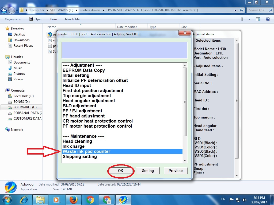Viewport: 274px width, 205px height.
Task: Click Open in Explorer toolbar
Action: (x=36, y=19)
